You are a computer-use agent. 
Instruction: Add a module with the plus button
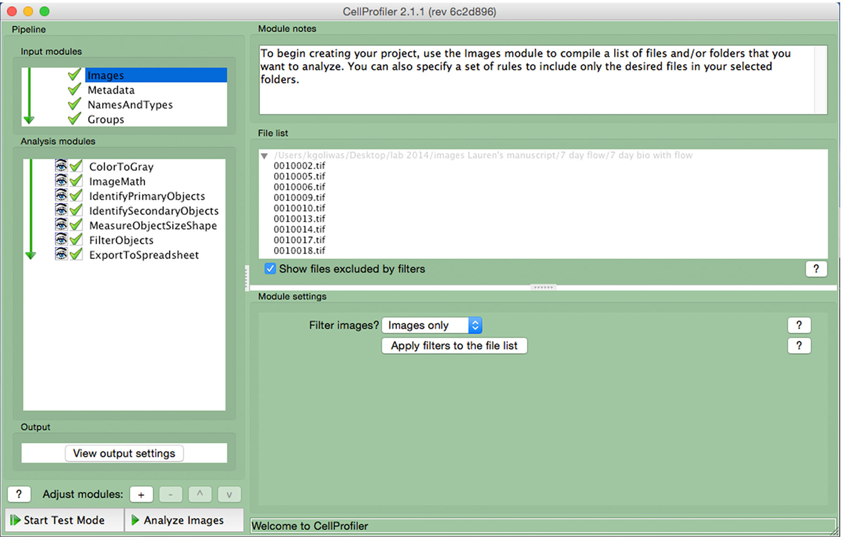point(141,495)
